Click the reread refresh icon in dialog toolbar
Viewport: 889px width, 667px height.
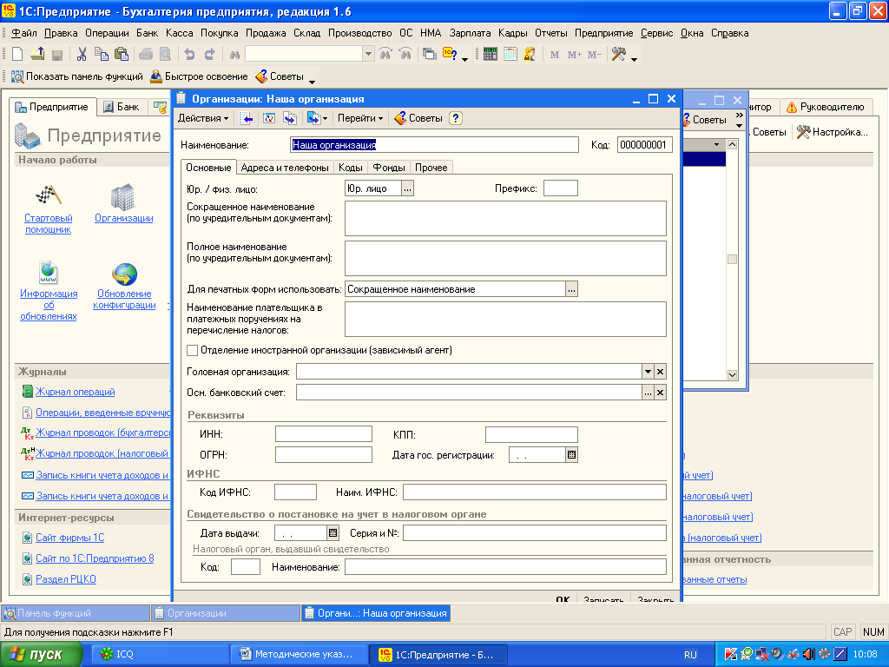pos(269,118)
